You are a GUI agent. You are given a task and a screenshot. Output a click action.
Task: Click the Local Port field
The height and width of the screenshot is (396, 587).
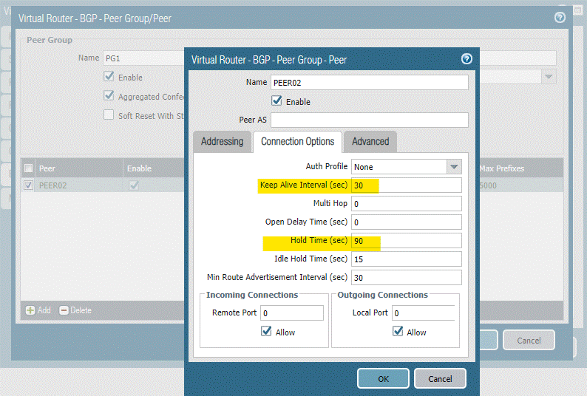tap(424, 313)
